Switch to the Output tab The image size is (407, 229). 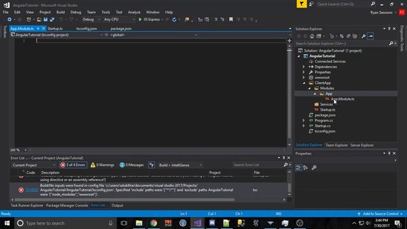point(117,205)
